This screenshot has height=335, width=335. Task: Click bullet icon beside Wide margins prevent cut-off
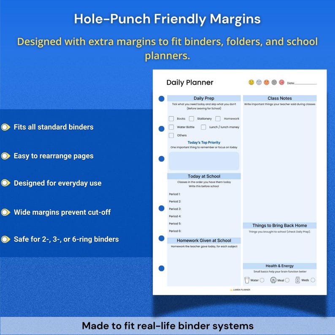[x=5, y=212]
